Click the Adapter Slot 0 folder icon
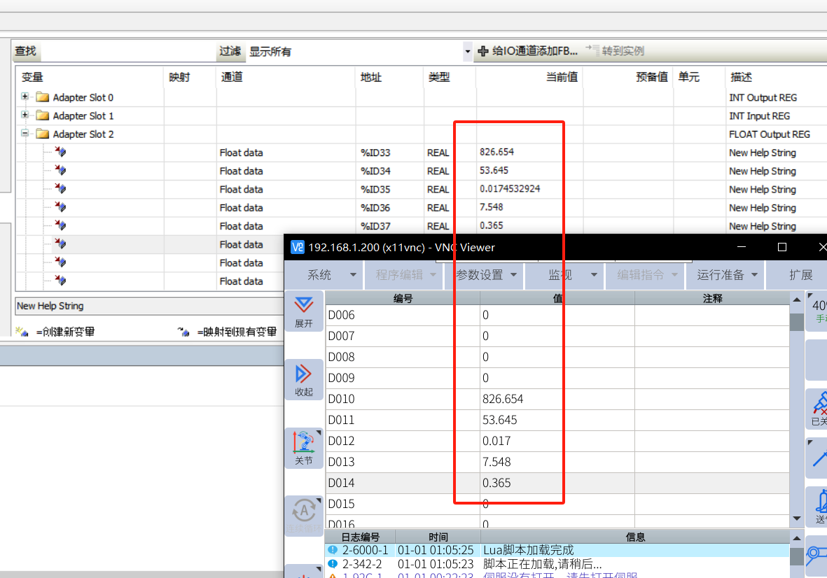The height and width of the screenshot is (578, 827). tap(43, 97)
